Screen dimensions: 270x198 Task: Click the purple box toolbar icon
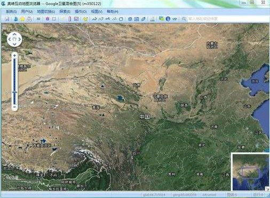[47, 19]
